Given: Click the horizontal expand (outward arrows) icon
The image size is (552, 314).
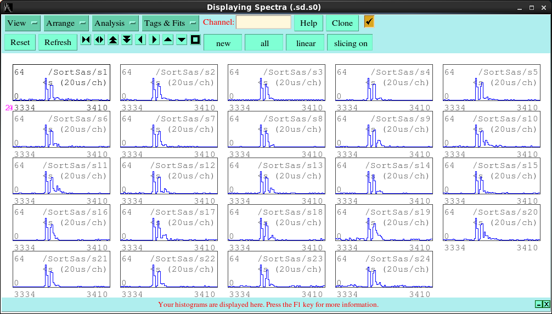Looking at the screenshot, I should 99,40.
